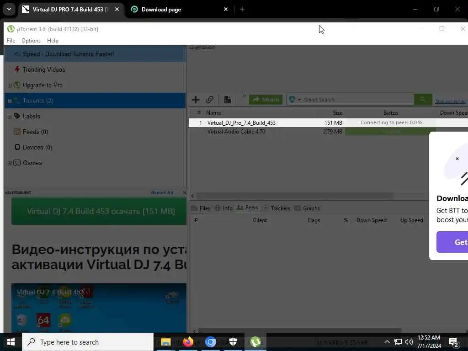Screen dimensions: 468x351
Task: Switch to the Graphs tab
Action: tap(307, 208)
